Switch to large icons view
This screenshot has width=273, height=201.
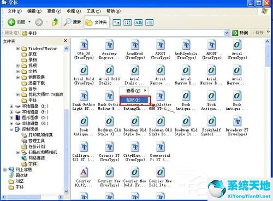[x=116, y=22]
